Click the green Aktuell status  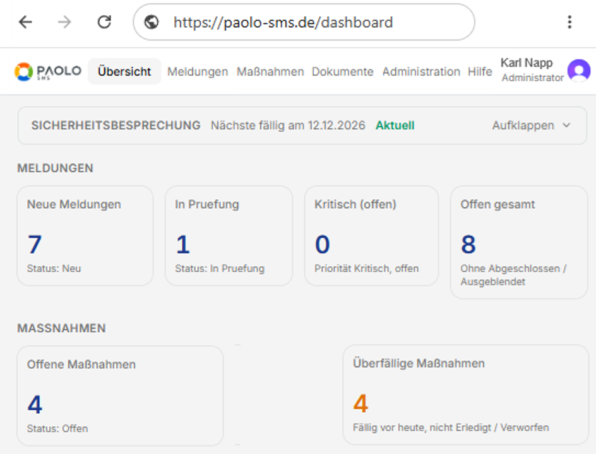[x=395, y=125]
